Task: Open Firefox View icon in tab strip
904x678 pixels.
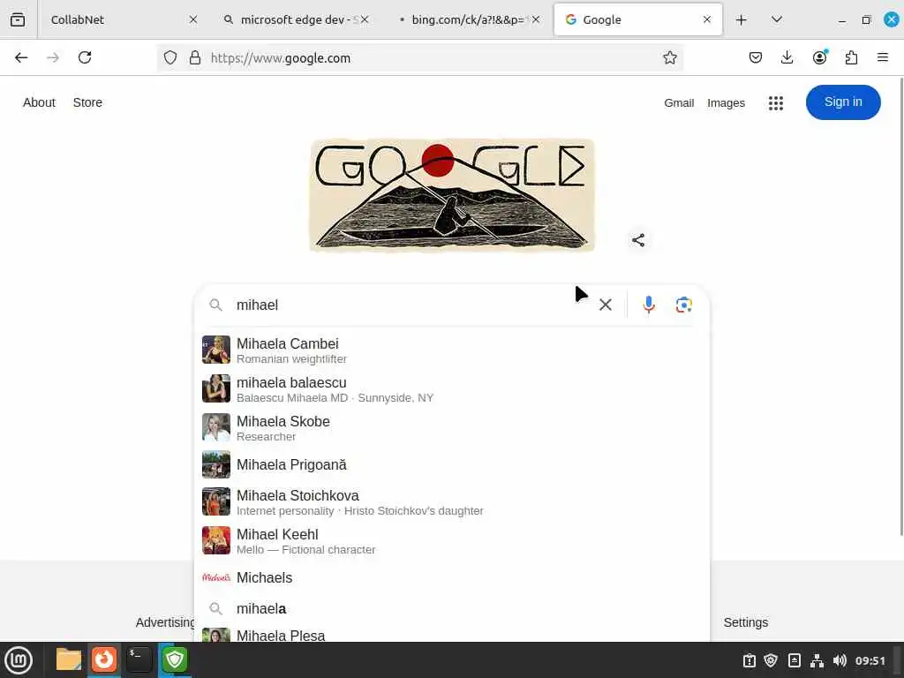Action: tap(18, 19)
